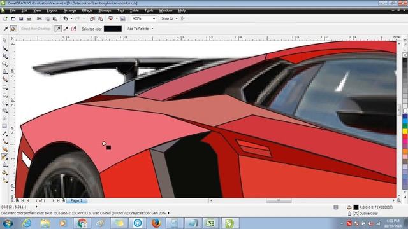Screen dimensions: 408x229
Task: Click the Selected color black swatch
Action: 113,29
